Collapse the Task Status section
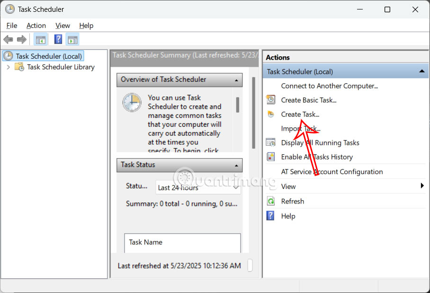The height and width of the screenshot is (293, 430). tap(235, 165)
